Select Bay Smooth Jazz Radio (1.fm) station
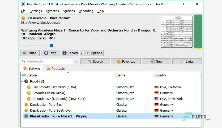Image resolution: width=222 pixels, height=128 pixels. (x=54, y=87)
